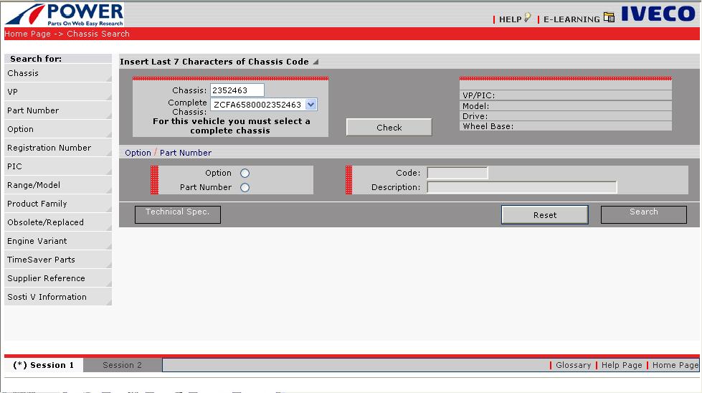Click the Drive: info row

tap(566, 116)
